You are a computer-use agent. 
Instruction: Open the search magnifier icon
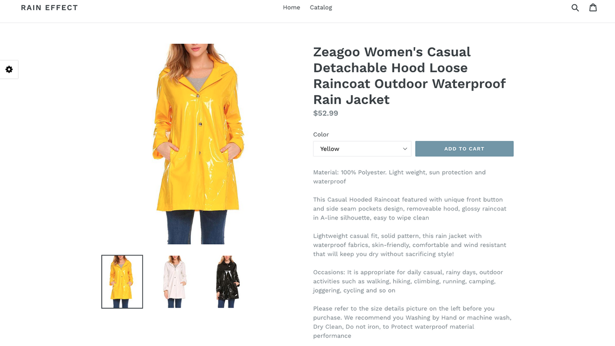(x=575, y=8)
